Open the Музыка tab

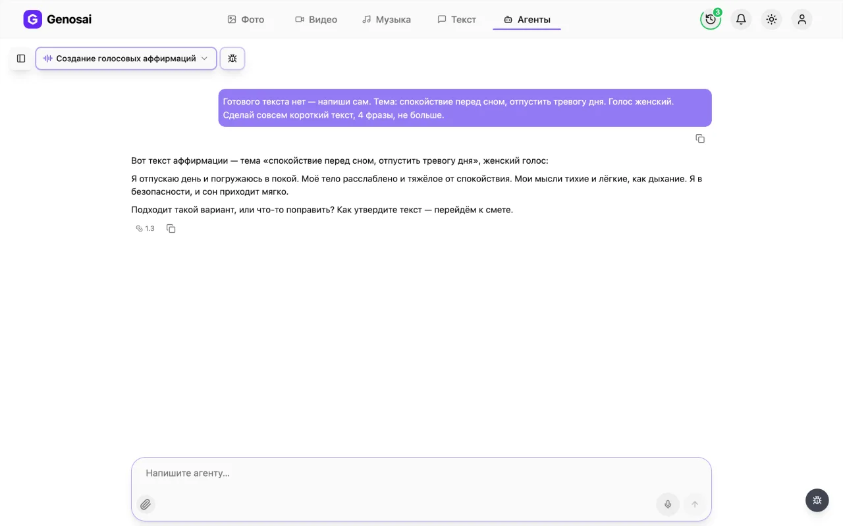387,20
